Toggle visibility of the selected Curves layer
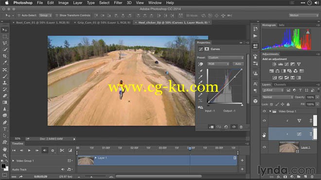 tap(264, 134)
